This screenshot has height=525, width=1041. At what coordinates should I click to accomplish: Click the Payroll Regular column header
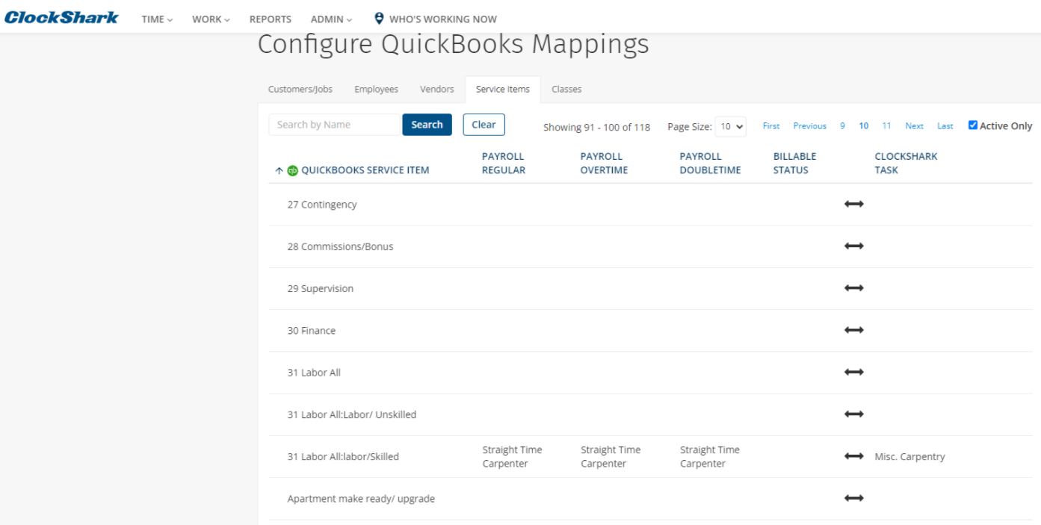503,164
